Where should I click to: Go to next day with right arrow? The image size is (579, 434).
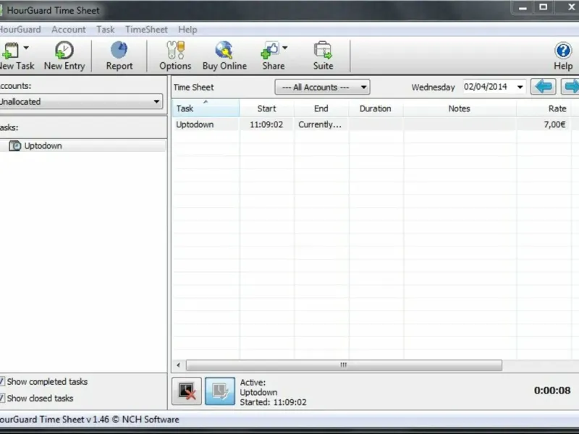tap(570, 87)
